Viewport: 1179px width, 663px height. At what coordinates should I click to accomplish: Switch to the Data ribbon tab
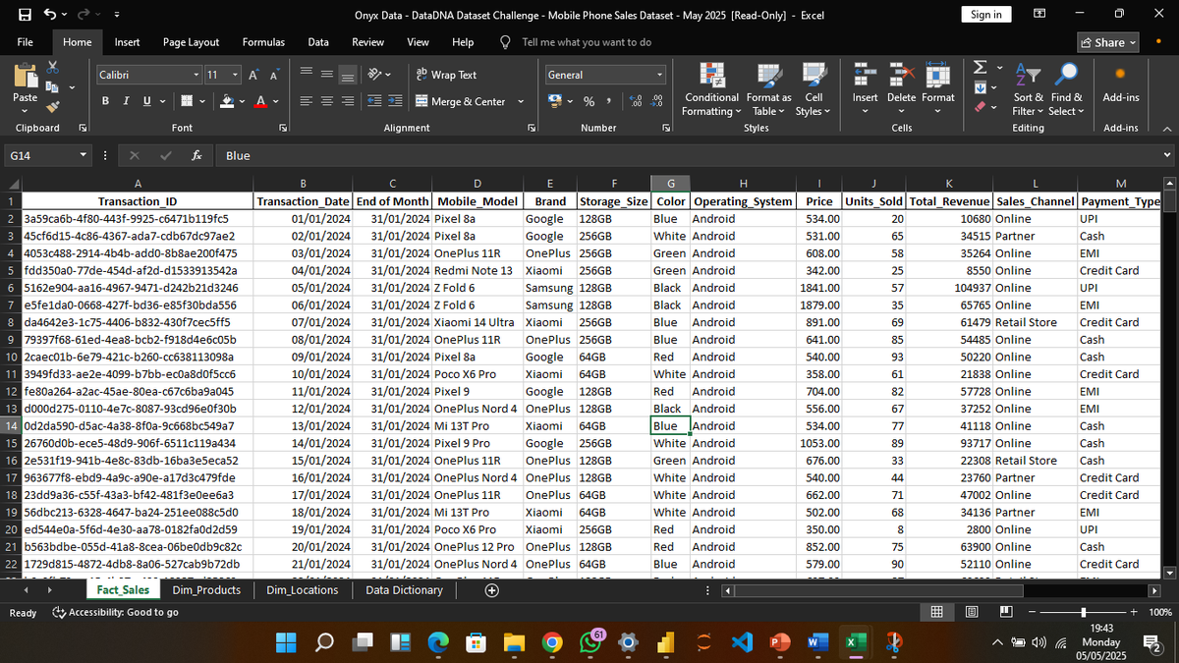(x=318, y=42)
